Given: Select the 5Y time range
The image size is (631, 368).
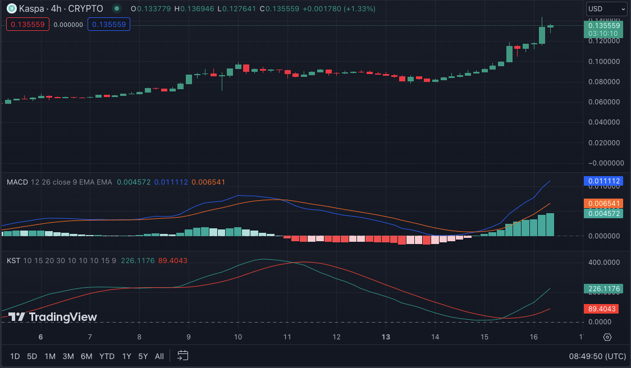Looking at the screenshot, I should tap(143, 356).
